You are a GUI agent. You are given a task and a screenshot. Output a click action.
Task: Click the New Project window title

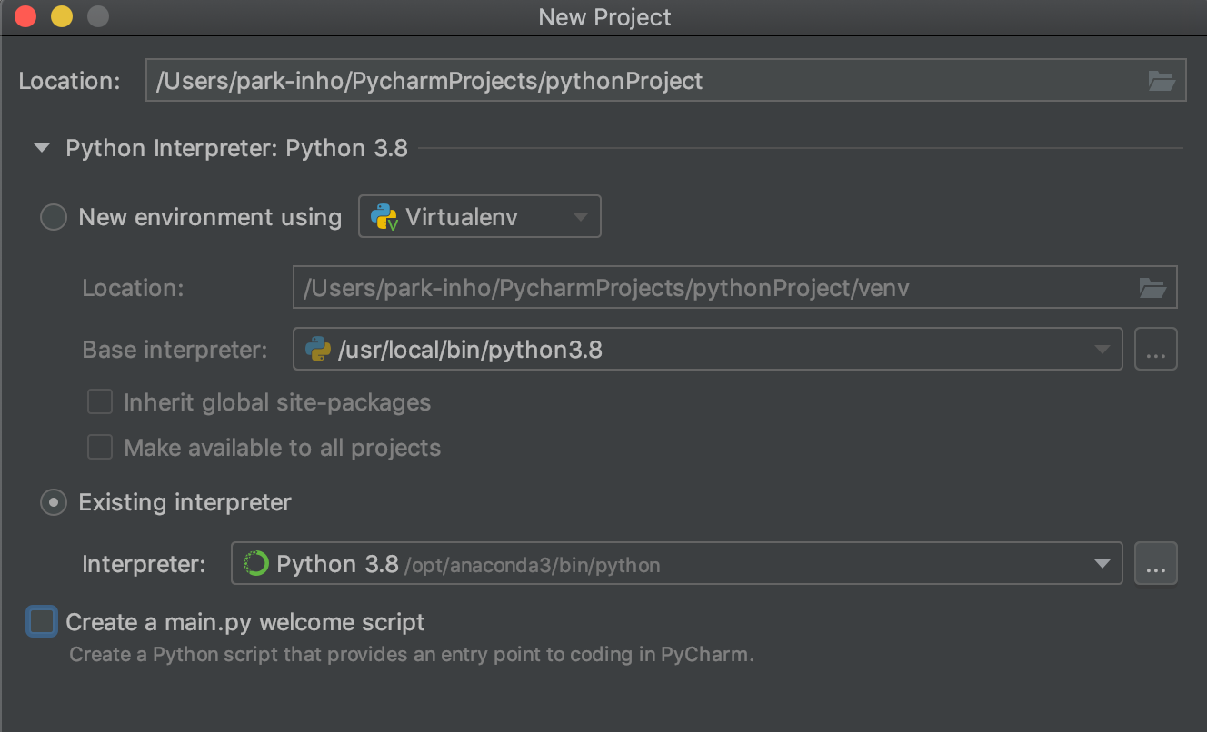coord(604,17)
